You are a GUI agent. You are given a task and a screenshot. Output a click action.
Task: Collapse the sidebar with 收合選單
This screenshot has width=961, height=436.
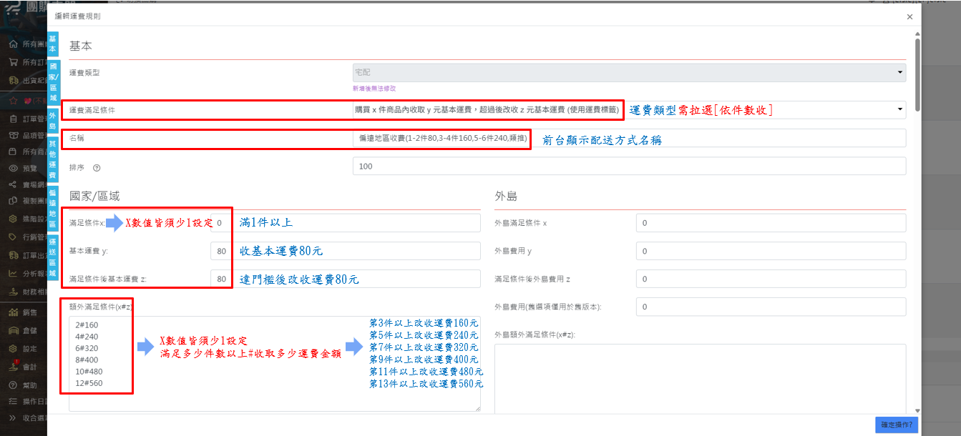pyautogui.click(x=13, y=418)
